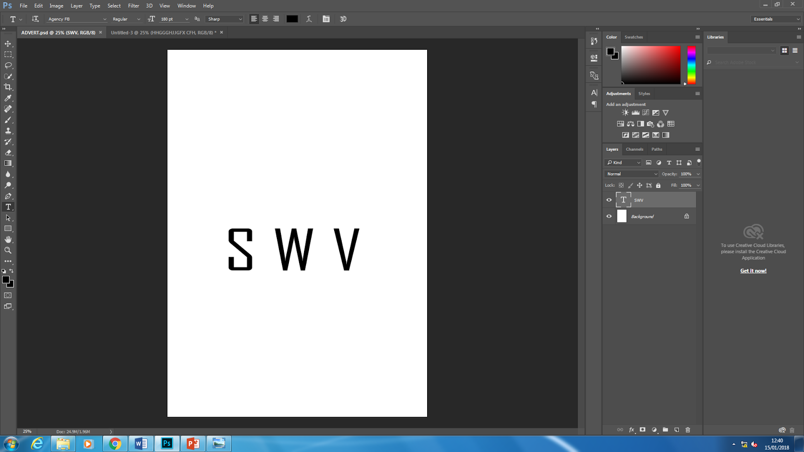
Task: Add a Curves adjustment
Action: (646, 112)
